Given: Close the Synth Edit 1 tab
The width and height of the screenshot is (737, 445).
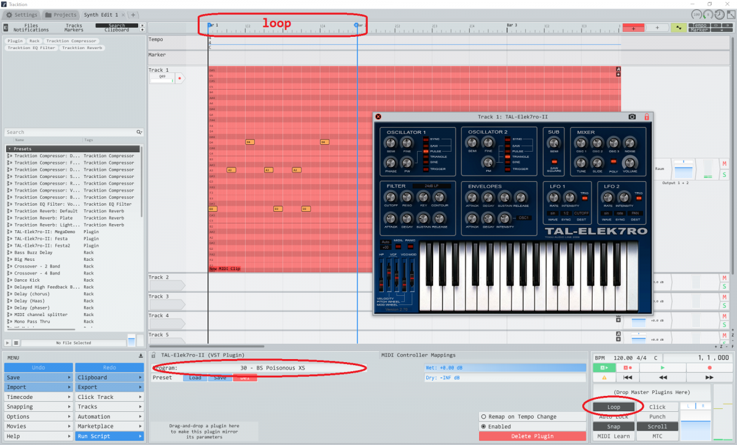Looking at the screenshot, I should 122,15.
